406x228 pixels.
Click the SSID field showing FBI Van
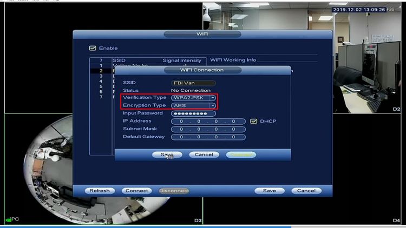coord(193,83)
